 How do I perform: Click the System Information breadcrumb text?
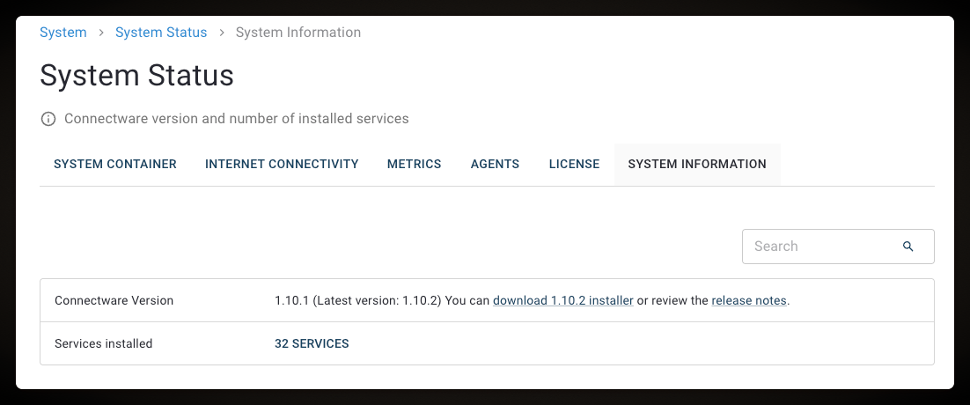click(298, 33)
